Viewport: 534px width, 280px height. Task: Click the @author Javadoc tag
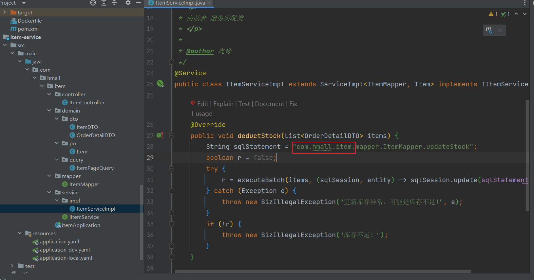200,51
